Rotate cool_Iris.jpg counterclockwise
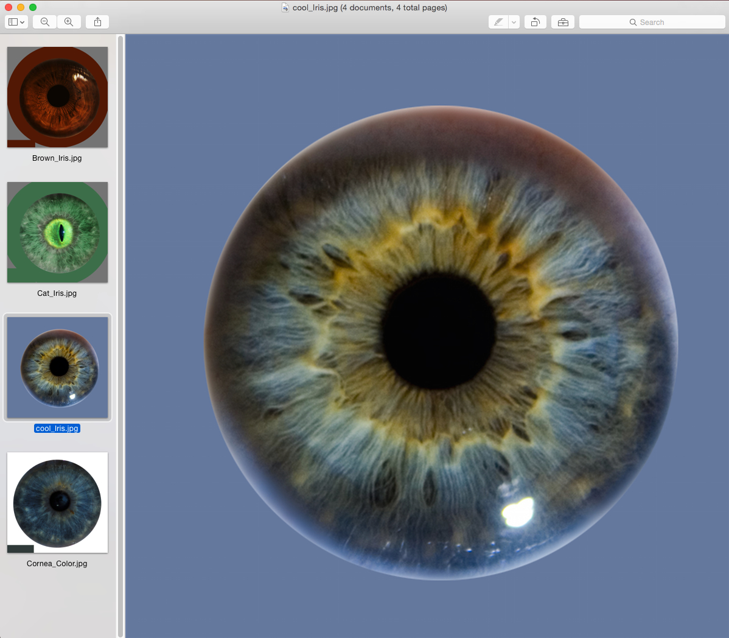 535,22
